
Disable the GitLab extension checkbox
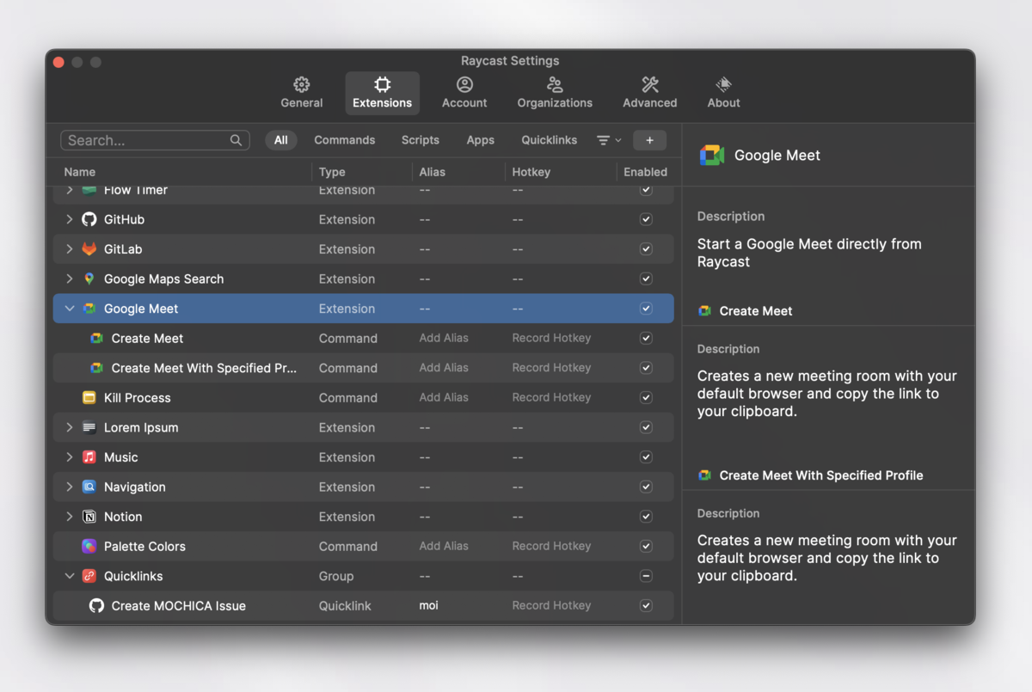tap(646, 249)
